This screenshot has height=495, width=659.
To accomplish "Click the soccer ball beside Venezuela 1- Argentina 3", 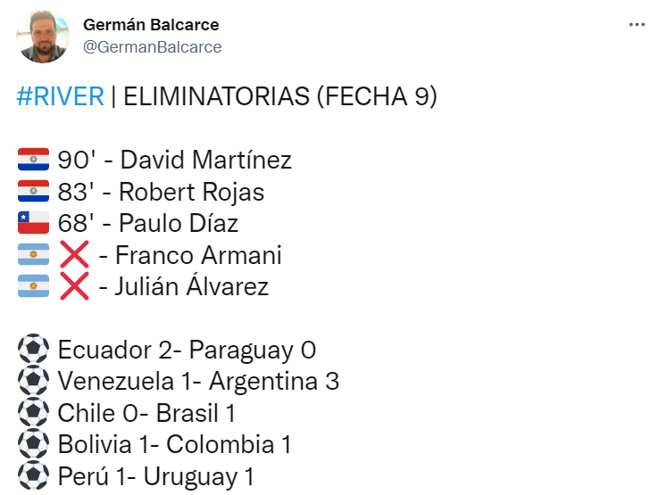I will 33,380.
